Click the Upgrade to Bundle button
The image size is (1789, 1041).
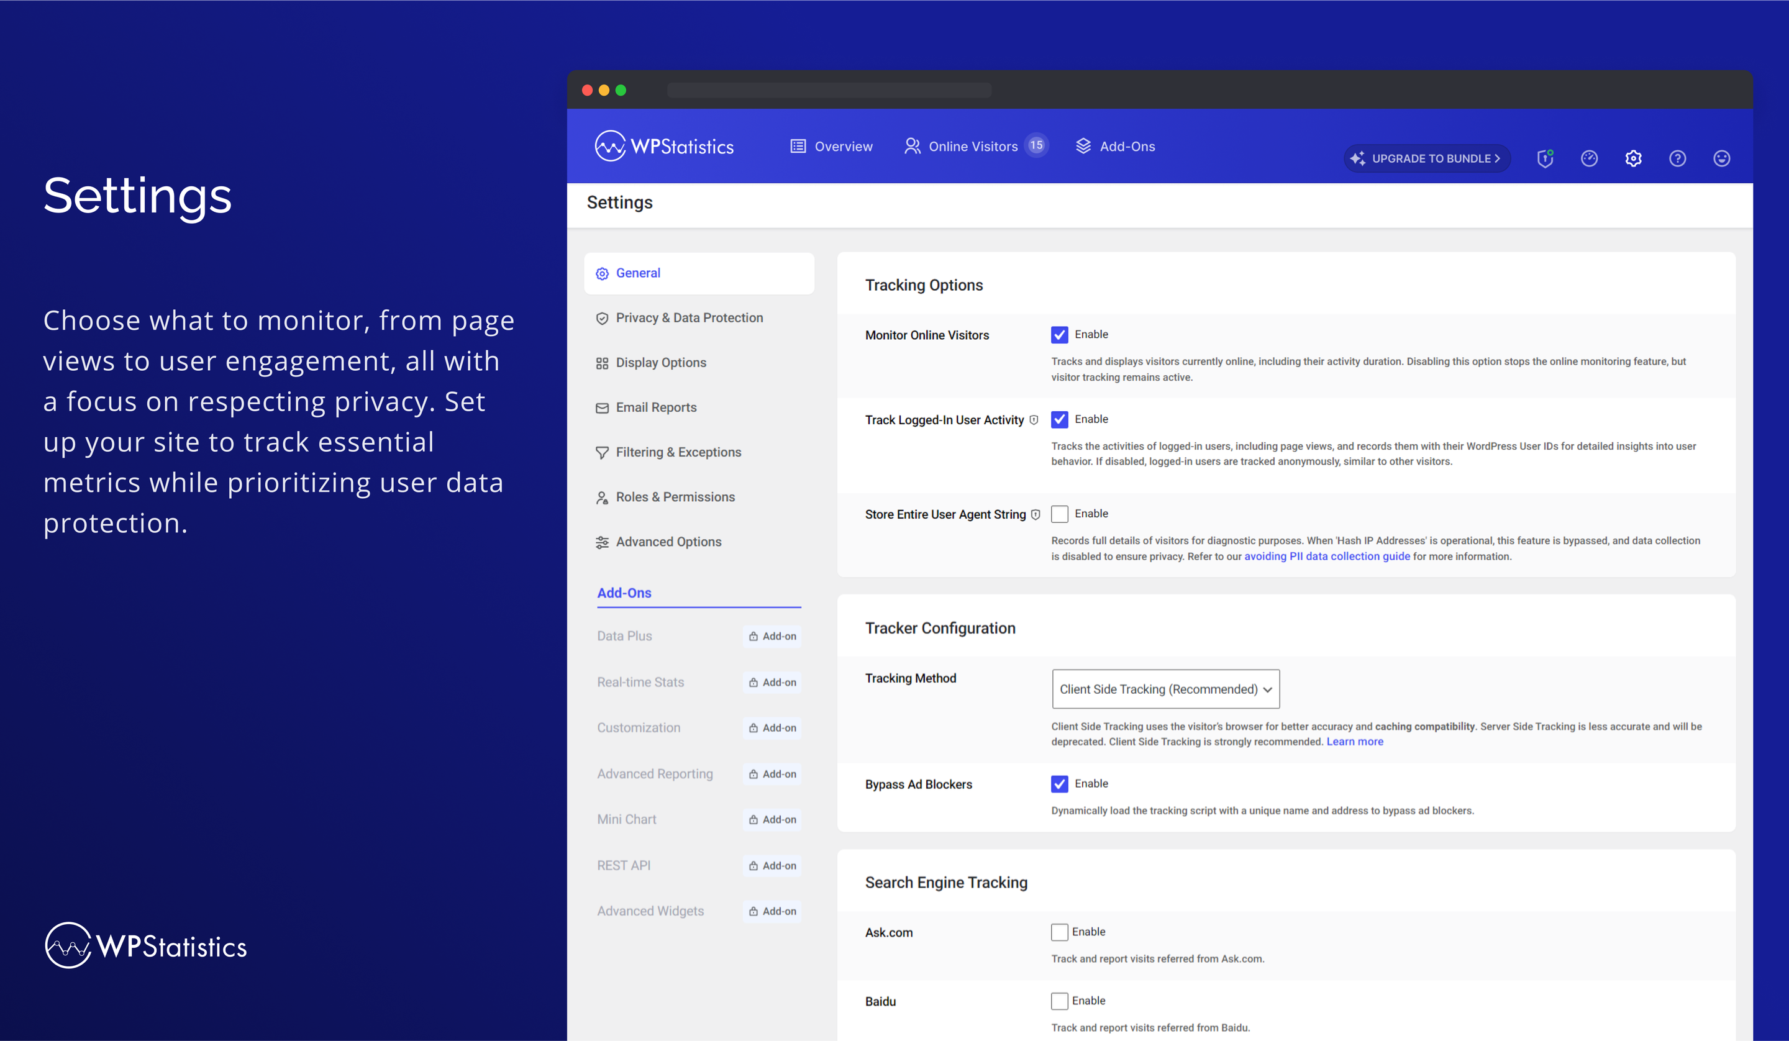[x=1426, y=158]
